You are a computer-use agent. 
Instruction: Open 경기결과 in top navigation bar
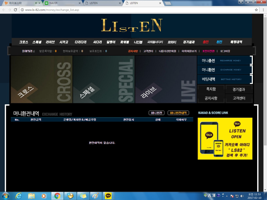[189, 42]
